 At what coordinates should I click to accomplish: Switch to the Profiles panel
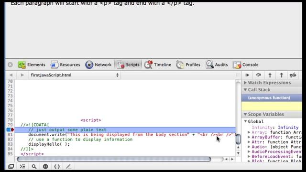(x=188, y=64)
